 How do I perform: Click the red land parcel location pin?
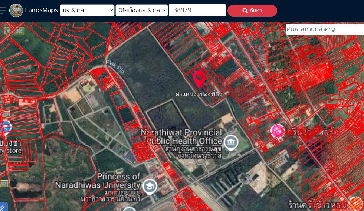(x=199, y=79)
